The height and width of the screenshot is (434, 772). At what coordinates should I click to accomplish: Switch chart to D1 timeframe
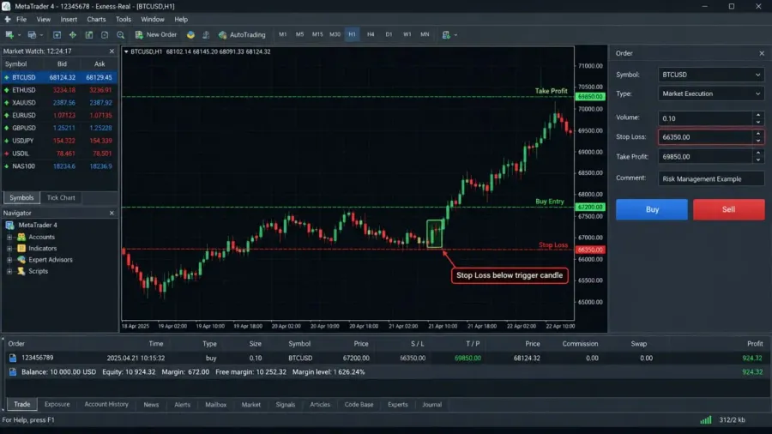(389, 34)
